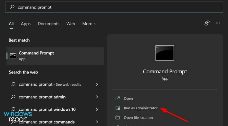The image size is (228, 126).
Task: Click search icon next to command prompt admin
Action: coord(13,97)
